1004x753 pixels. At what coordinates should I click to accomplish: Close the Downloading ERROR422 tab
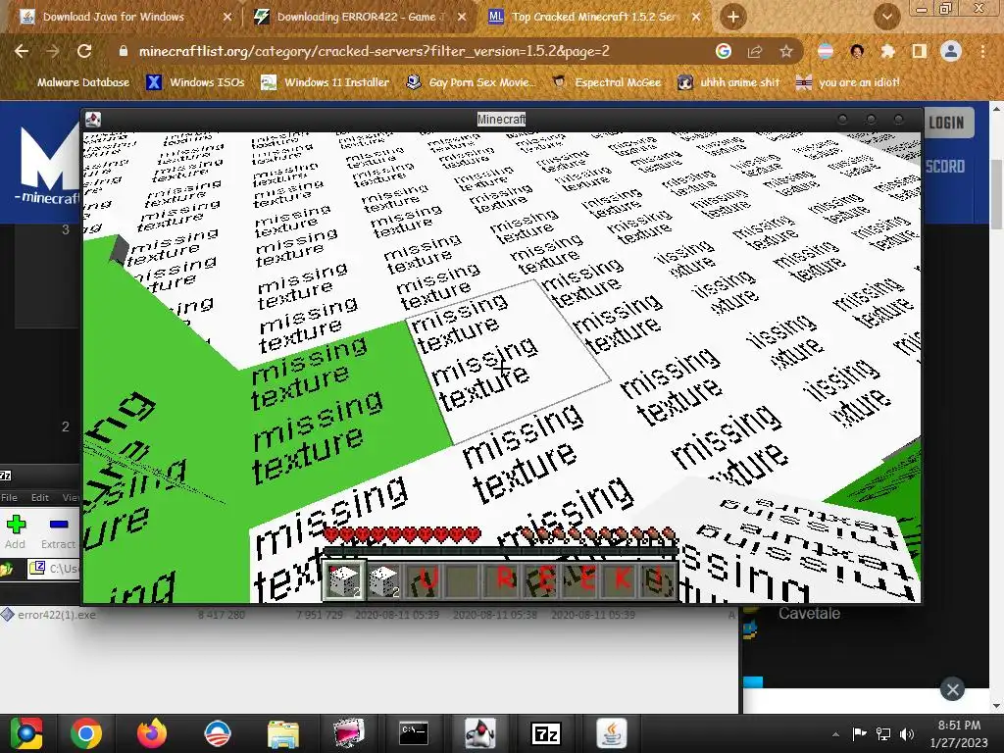[x=462, y=18]
